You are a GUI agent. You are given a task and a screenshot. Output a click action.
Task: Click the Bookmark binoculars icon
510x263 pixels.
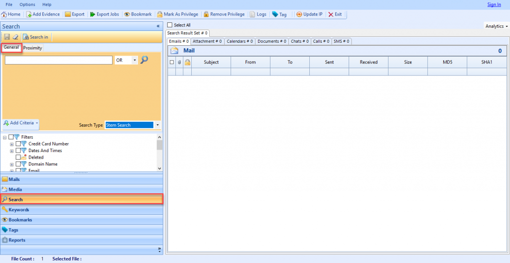pyautogui.click(x=127, y=14)
